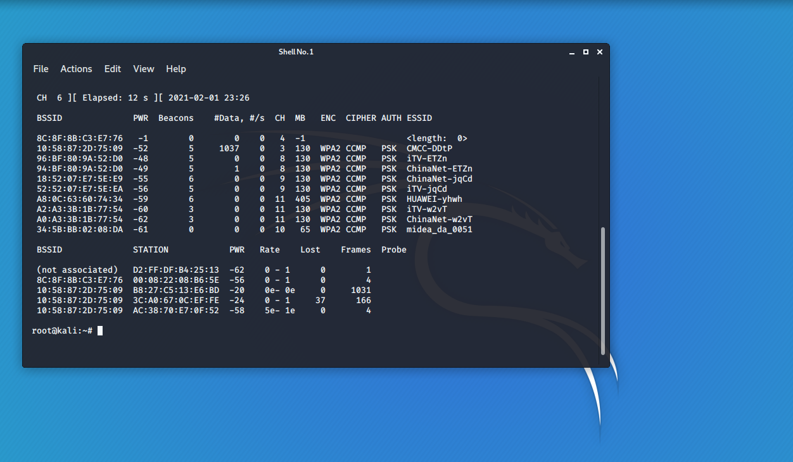This screenshot has height=462, width=793.
Task: Select BSSID 10:58:87:2D:75:09 in access point list
Action: (80, 149)
